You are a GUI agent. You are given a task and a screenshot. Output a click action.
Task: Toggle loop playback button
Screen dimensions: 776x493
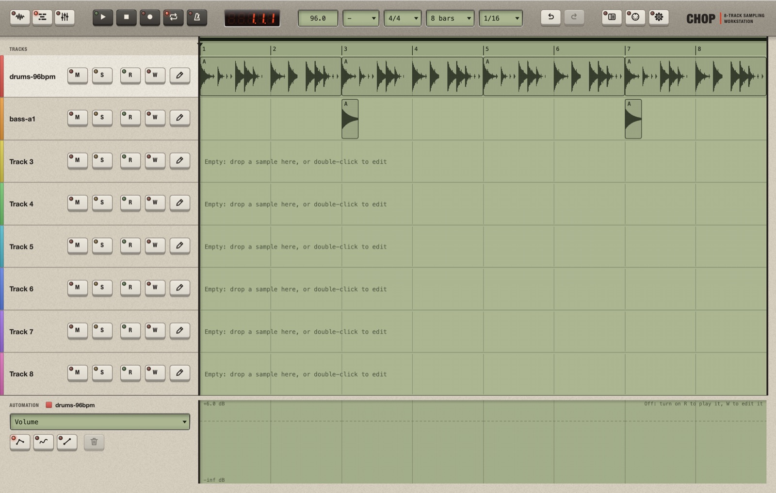click(x=173, y=17)
